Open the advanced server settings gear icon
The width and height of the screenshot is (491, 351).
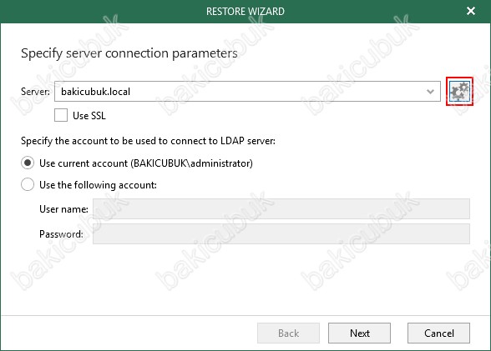point(459,91)
